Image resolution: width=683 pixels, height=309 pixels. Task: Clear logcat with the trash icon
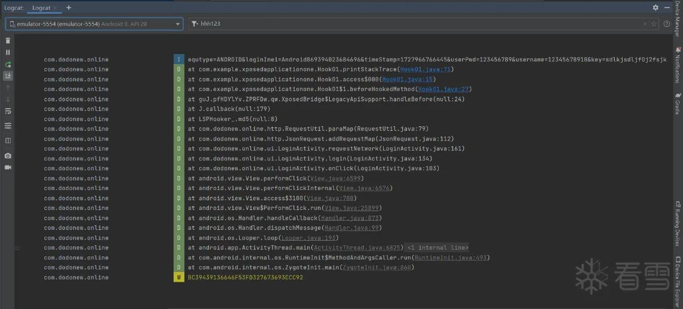click(8, 40)
